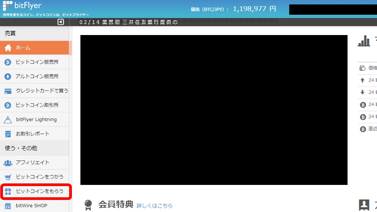Image resolution: width=377 pixels, height=212 pixels.
Task: Click the bitWire SHOP storefront icon
Action: (8, 205)
